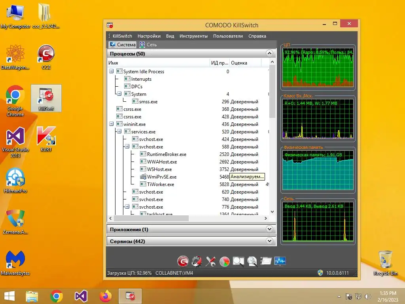This screenshot has height=304, width=405.
Task: Collapse svchost.exe PID 588 node
Action: (x=127, y=146)
